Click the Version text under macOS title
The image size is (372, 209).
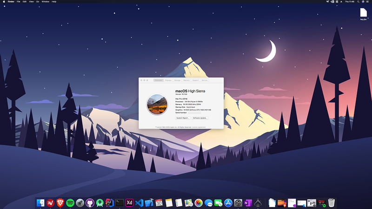[x=181, y=94]
